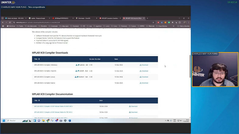Open the Chrome profile avatar
This screenshot has width=239, height=134.
[185, 22]
